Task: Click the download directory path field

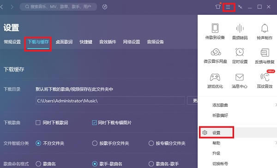Action: point(110,101)
